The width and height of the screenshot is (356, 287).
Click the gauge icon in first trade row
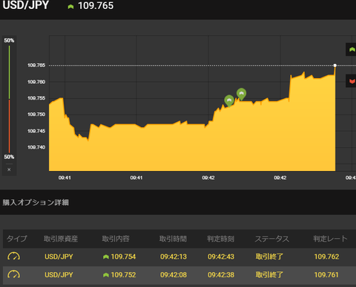click(13, 257)
